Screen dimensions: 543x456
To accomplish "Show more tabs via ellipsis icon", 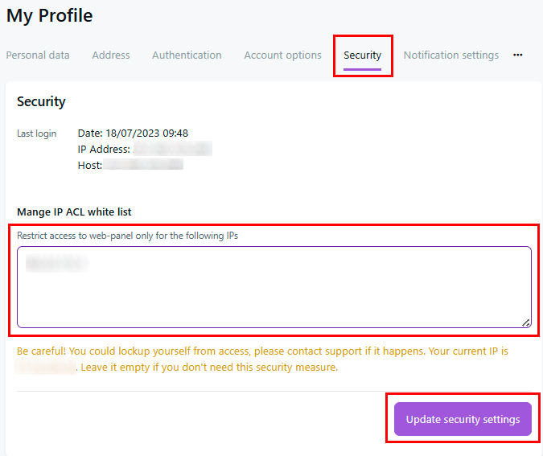I will [x=518, y=55].
